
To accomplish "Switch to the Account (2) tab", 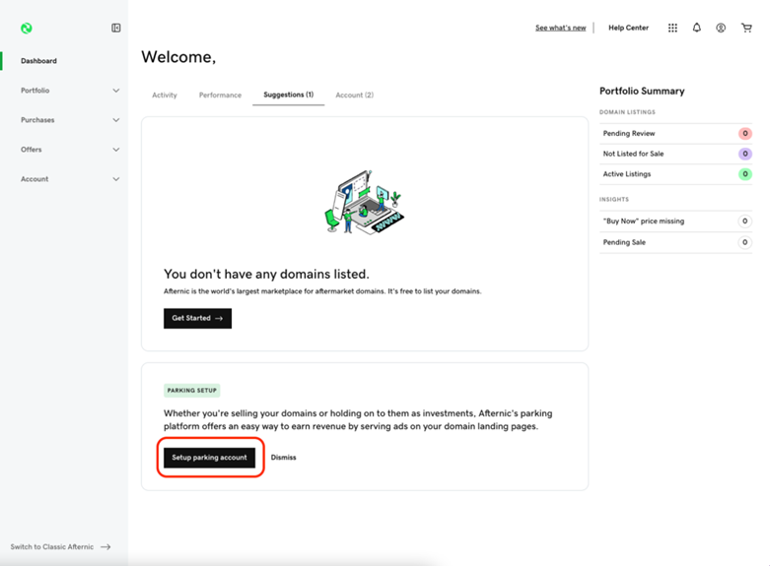I will (x=355, y=95).
